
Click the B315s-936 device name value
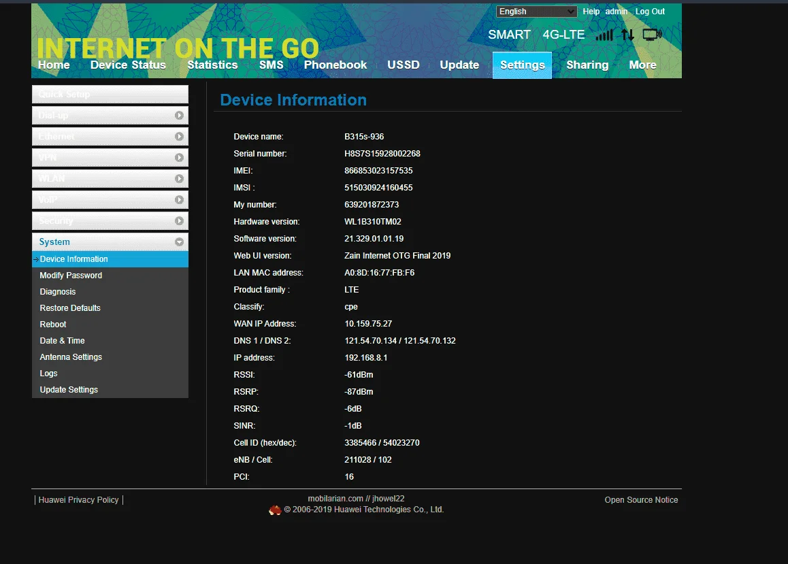364,137
